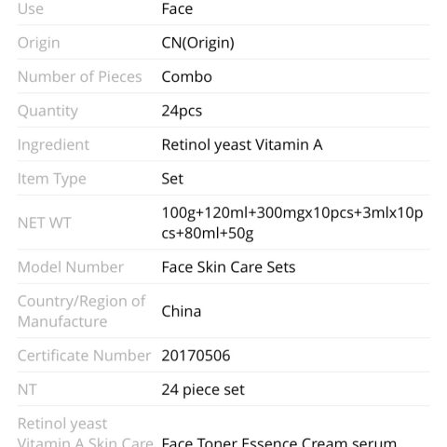The height and width of the screenshot is (447, 447).
Task: Click the China value
Action: tap(182, 311)
